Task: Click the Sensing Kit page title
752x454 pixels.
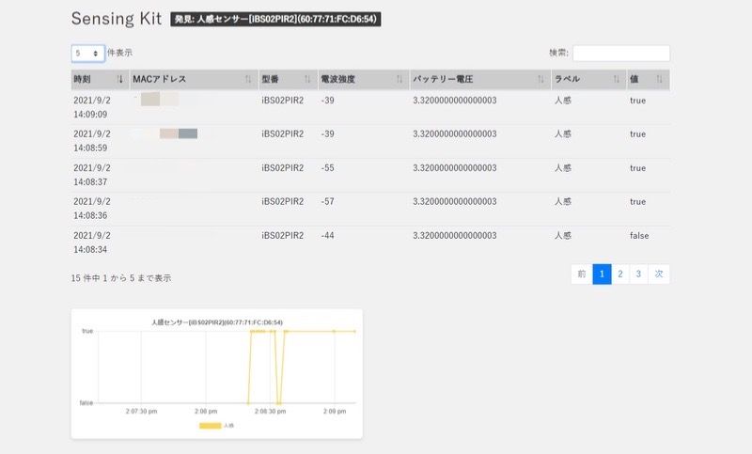Action: 117,19
